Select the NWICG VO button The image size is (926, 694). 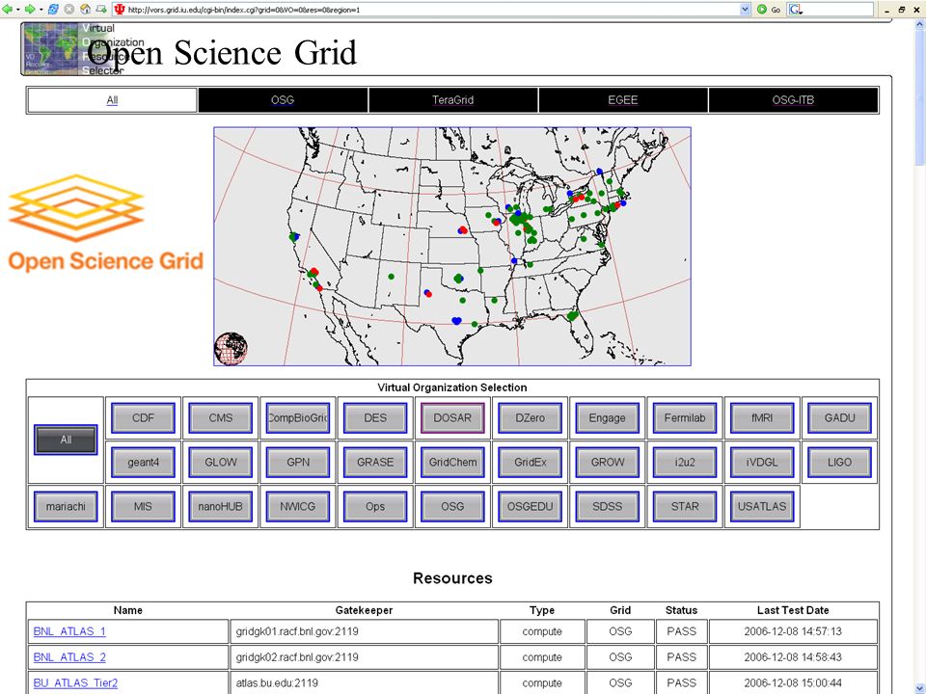click(x=298, y=506)
